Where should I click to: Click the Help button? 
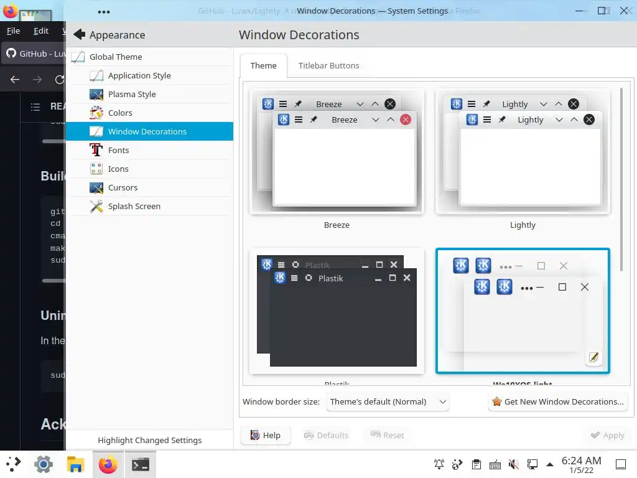pyautogui.click(x=265, y=435)
